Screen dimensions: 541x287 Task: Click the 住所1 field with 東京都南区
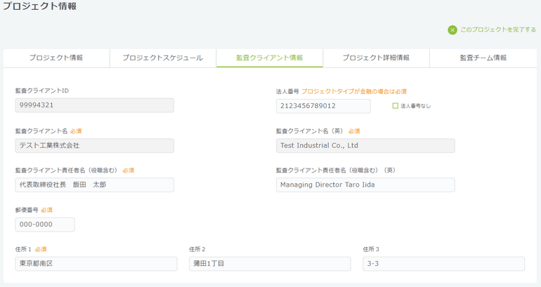point(96,264)
